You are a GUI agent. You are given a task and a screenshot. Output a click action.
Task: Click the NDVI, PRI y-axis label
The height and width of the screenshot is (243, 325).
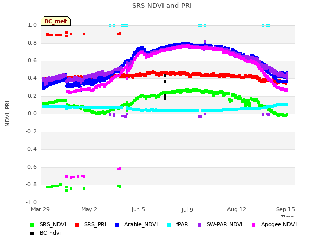7,113
